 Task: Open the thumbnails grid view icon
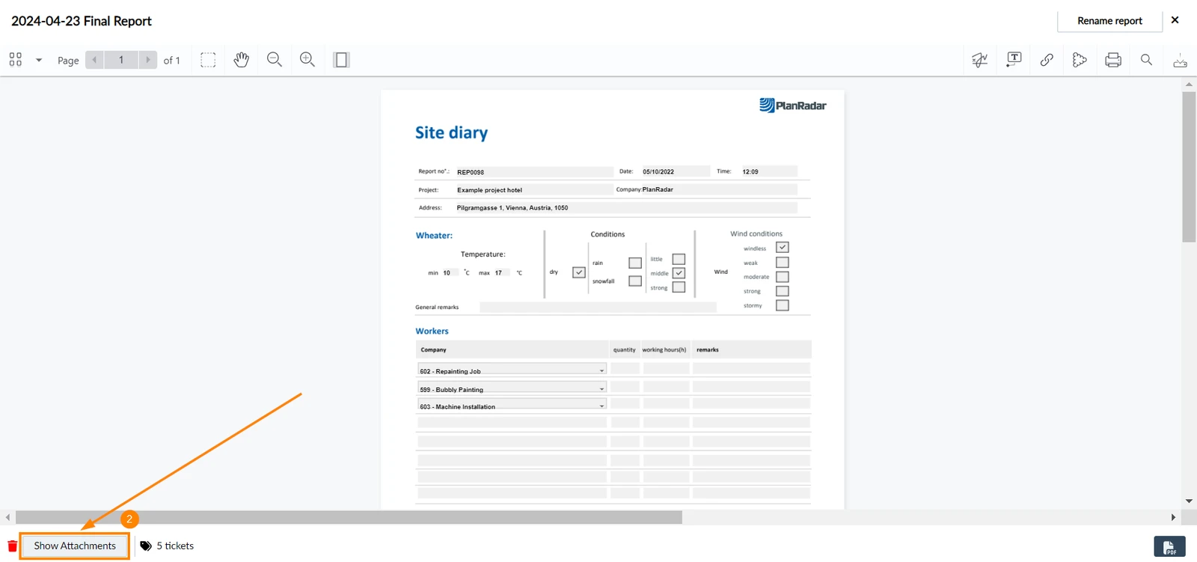(16, 60)
